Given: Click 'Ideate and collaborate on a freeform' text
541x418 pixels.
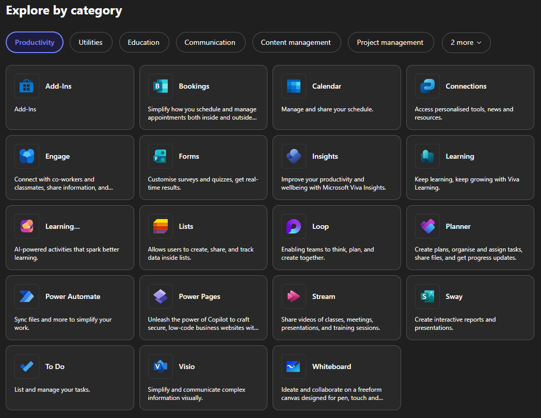Looking at the screenshot, I should point(332,394).
